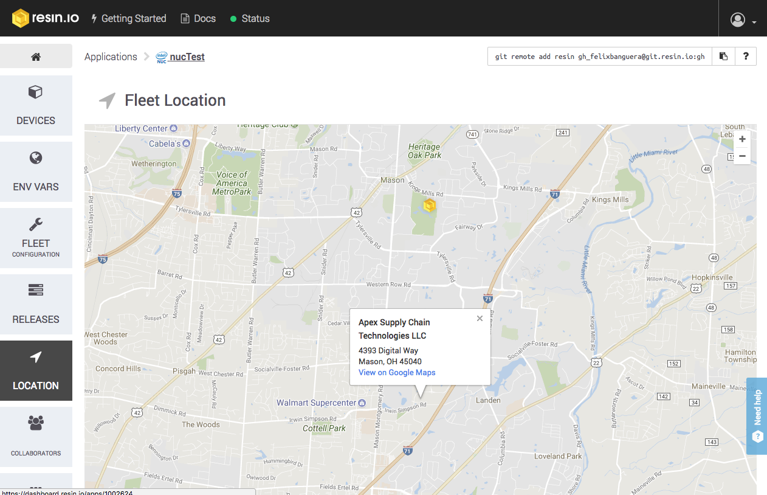Viewport: 767px width, 495px height.
Task: Open View on Google Maps link
Action: click(x=397, y=373)
